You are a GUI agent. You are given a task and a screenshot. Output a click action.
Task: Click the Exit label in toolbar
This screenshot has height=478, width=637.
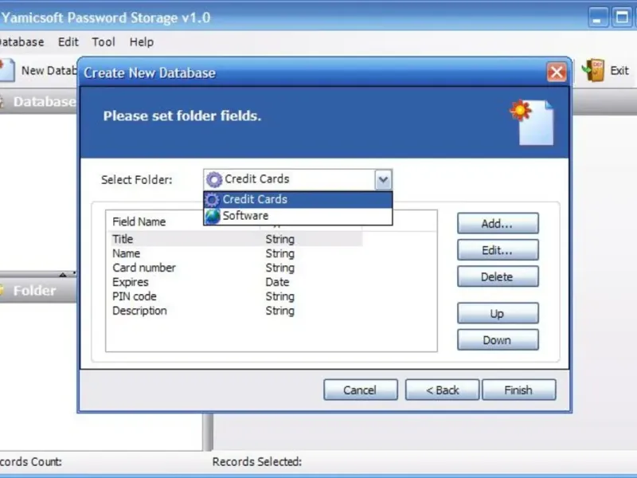coord(619,70)
